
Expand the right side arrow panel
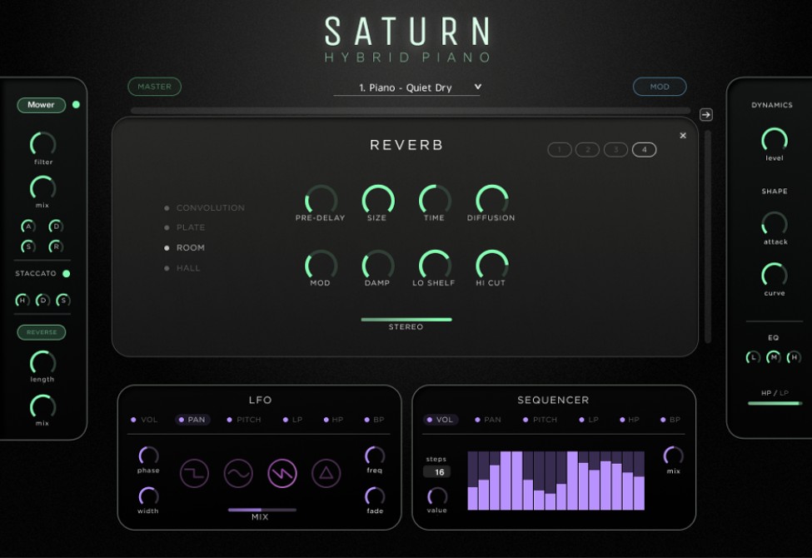pos(707,116)
